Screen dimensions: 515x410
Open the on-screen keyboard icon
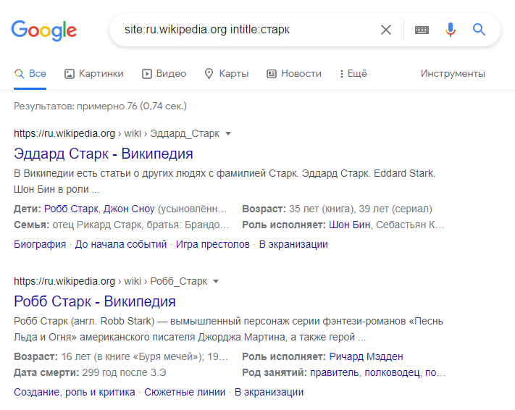422,30
